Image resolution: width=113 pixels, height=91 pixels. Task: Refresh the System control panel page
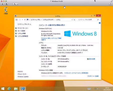tap(74, 20)
